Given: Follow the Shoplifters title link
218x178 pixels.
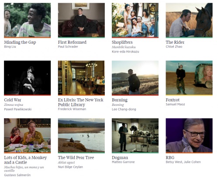Looking at the screenshot, I should coord(122,42).
